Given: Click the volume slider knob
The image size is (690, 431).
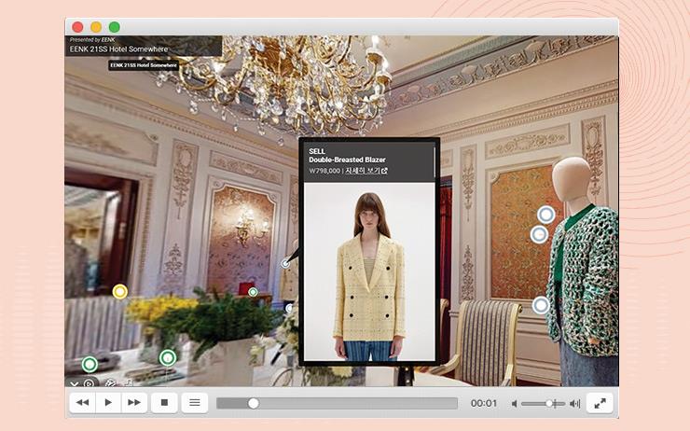Looking at the screenshot, I should pos(550,403).
